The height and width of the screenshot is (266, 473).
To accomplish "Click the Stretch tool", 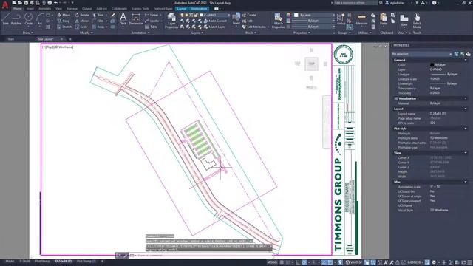I will [64, 27].
